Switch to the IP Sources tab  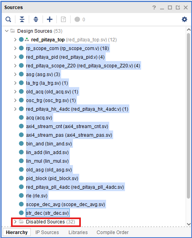(x=47, y=232)
